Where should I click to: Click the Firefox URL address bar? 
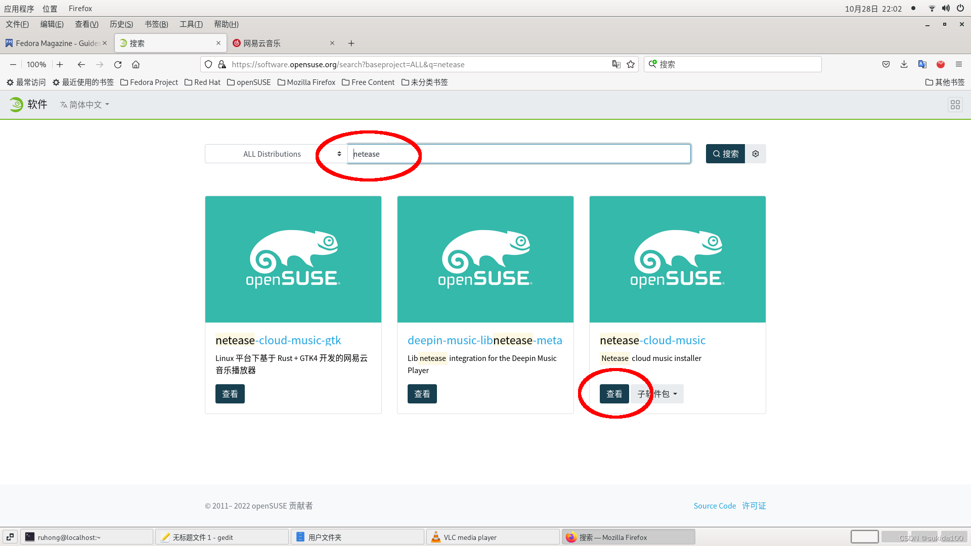click(x=420, y=64)
